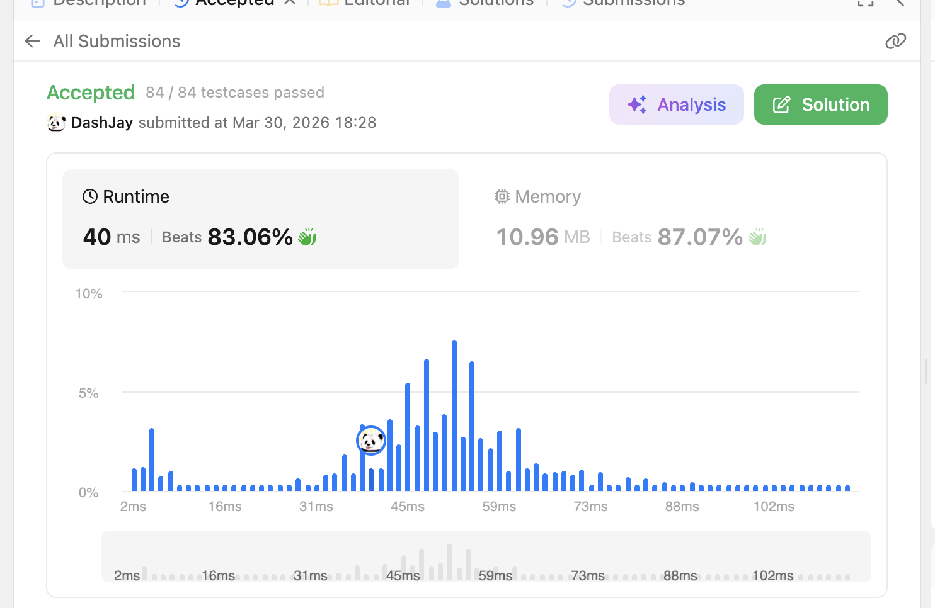
Task: Click the chip icon next to Memory
Action: [502, 197]
